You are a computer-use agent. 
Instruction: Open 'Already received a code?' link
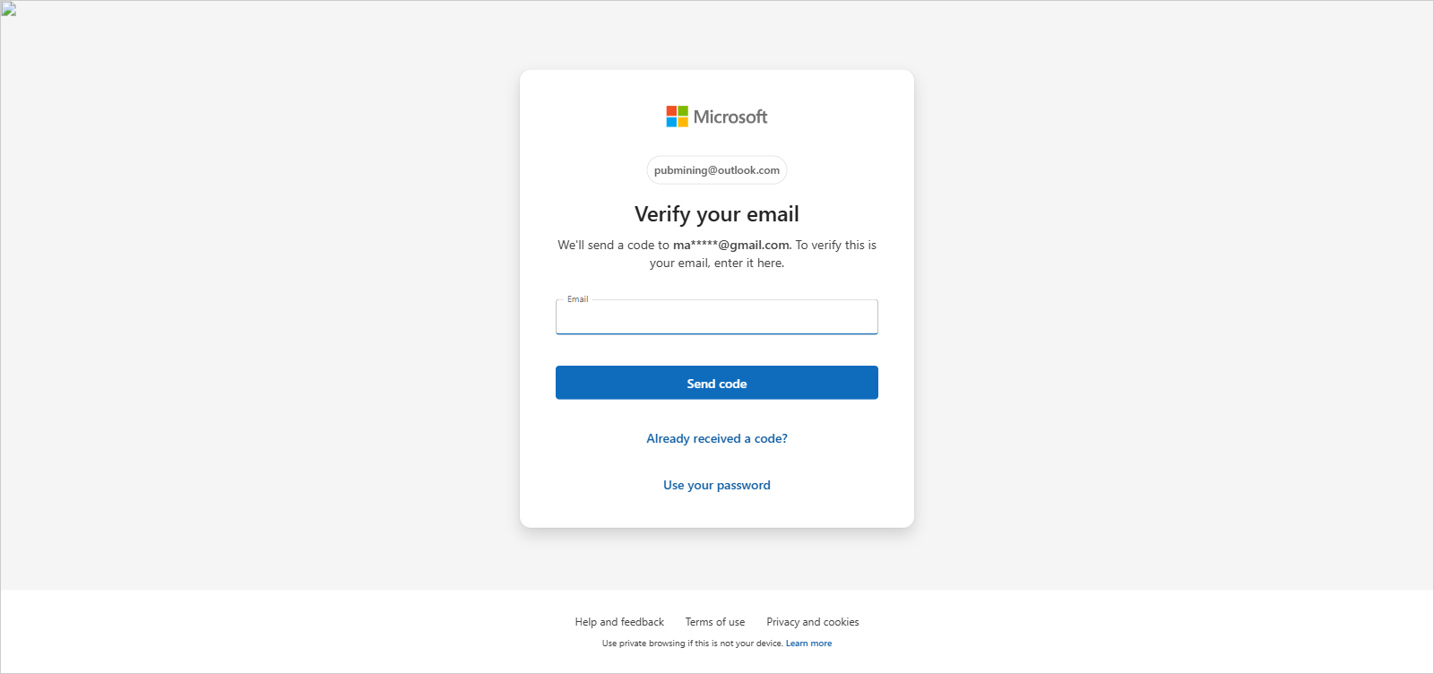(x=716, y=438)
